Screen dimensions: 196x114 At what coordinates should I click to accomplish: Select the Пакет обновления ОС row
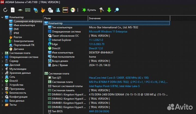click(107, 36)
